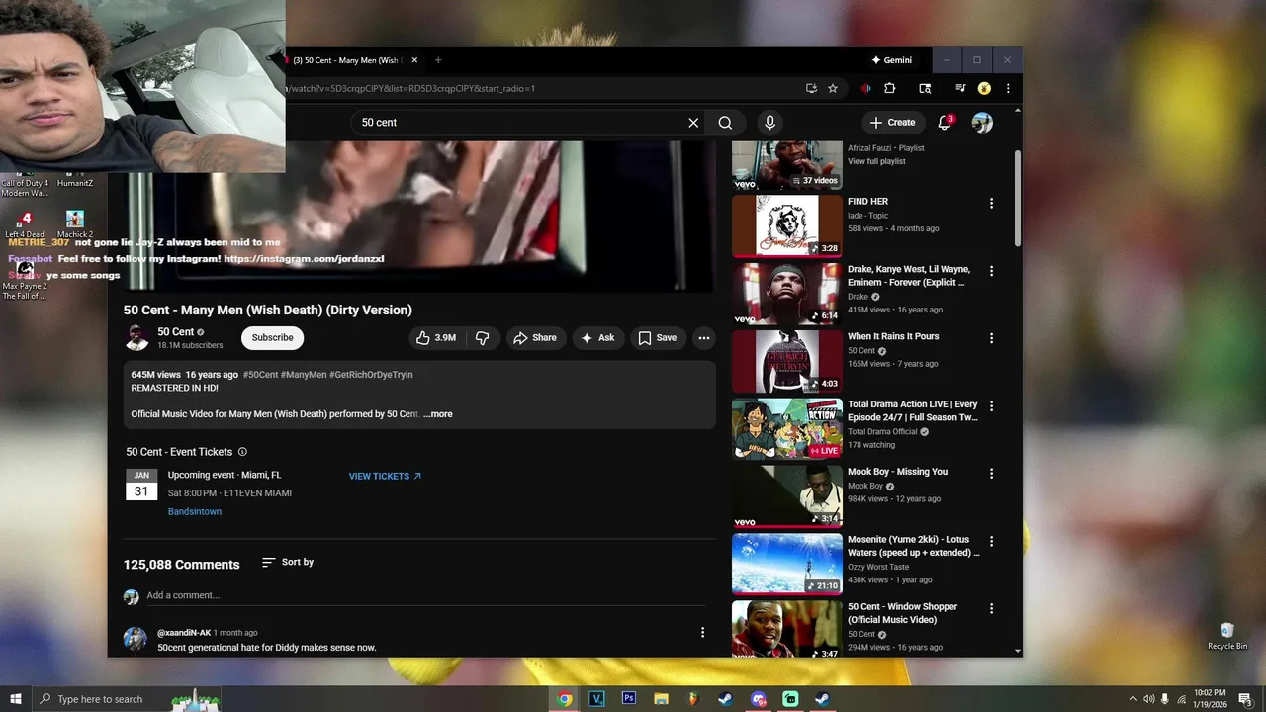Click the Create button
This screenshot has width=1266, height=712.
pyautogui.click(x=893, y=123)
